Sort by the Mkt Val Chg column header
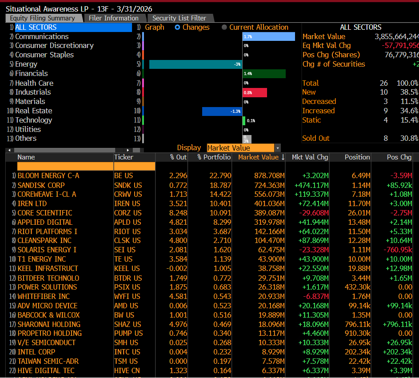The width and height of the screenshot is (419, 378). tap(307, 157)
